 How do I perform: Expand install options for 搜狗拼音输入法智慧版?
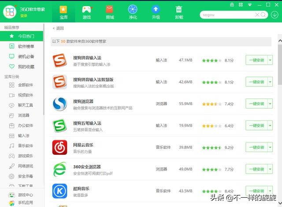click(x=270, y=82)
